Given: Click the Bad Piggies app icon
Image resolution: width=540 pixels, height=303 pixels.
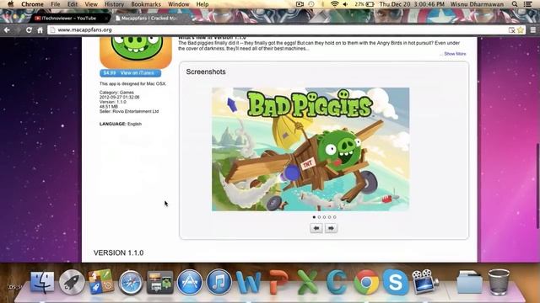Looking at the screenshot, I should (136, 52).
